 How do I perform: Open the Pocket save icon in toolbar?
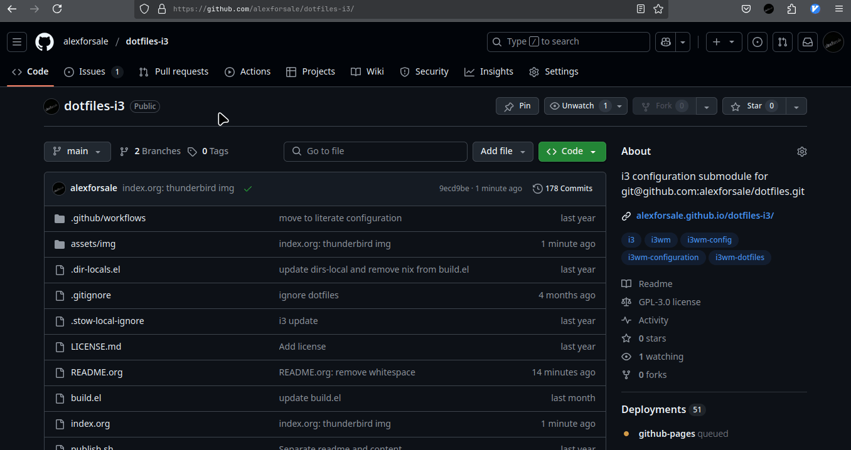746,9
